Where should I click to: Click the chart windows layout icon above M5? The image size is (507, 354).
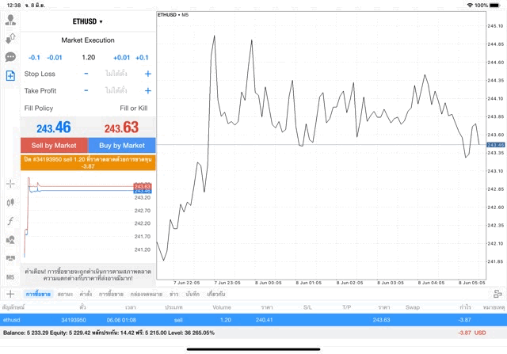pos(10,258)
